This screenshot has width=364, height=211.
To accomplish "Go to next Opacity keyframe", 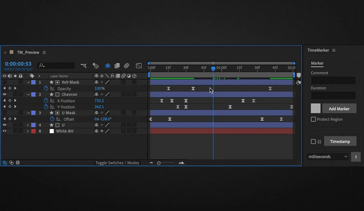I will click(x=15, y=88).
